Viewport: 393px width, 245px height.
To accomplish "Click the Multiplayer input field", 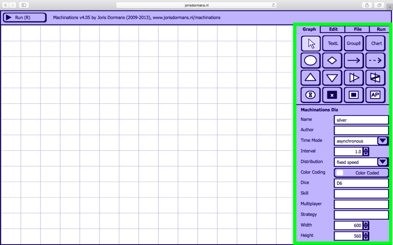I will 362,204.
